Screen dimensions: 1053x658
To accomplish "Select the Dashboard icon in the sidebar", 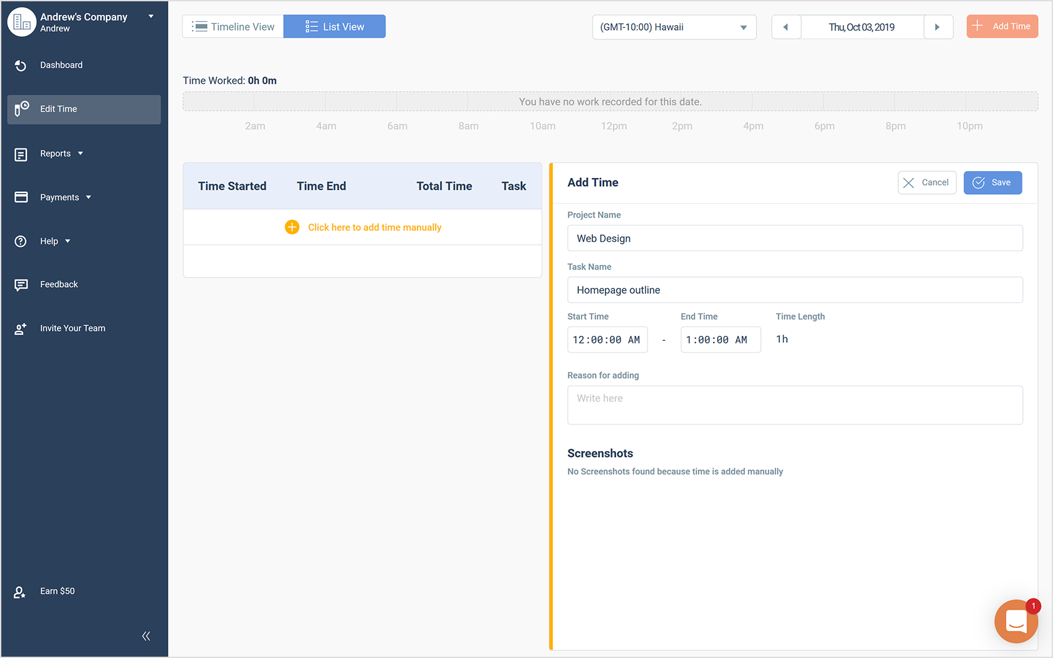I will pyautogui.click(x=21, y=65).
